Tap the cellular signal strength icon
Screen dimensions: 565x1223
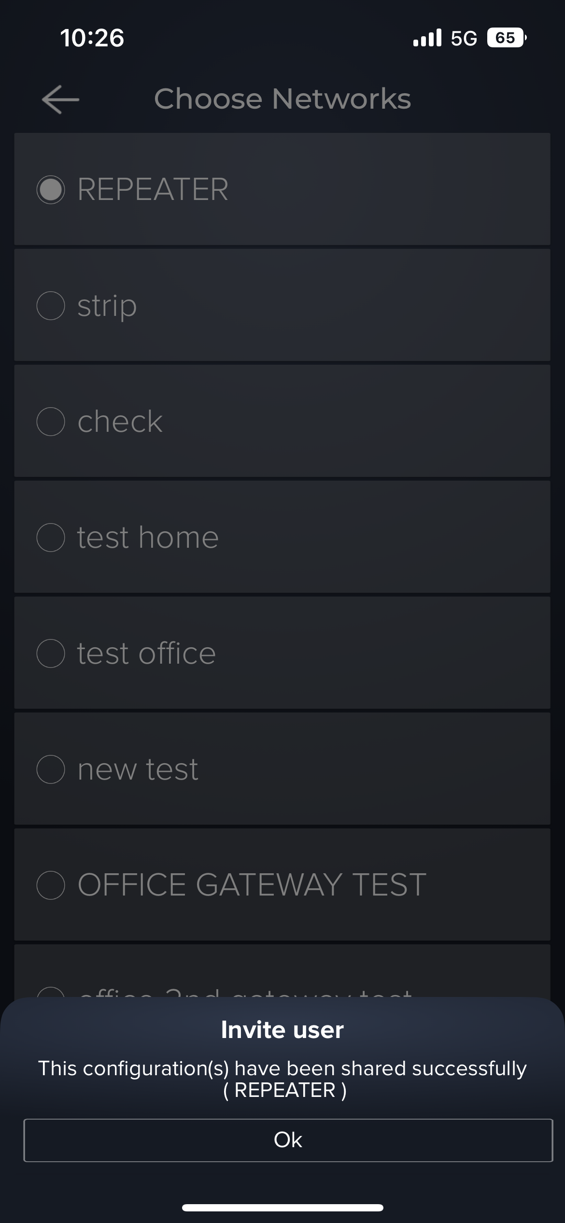pos(427,38)
